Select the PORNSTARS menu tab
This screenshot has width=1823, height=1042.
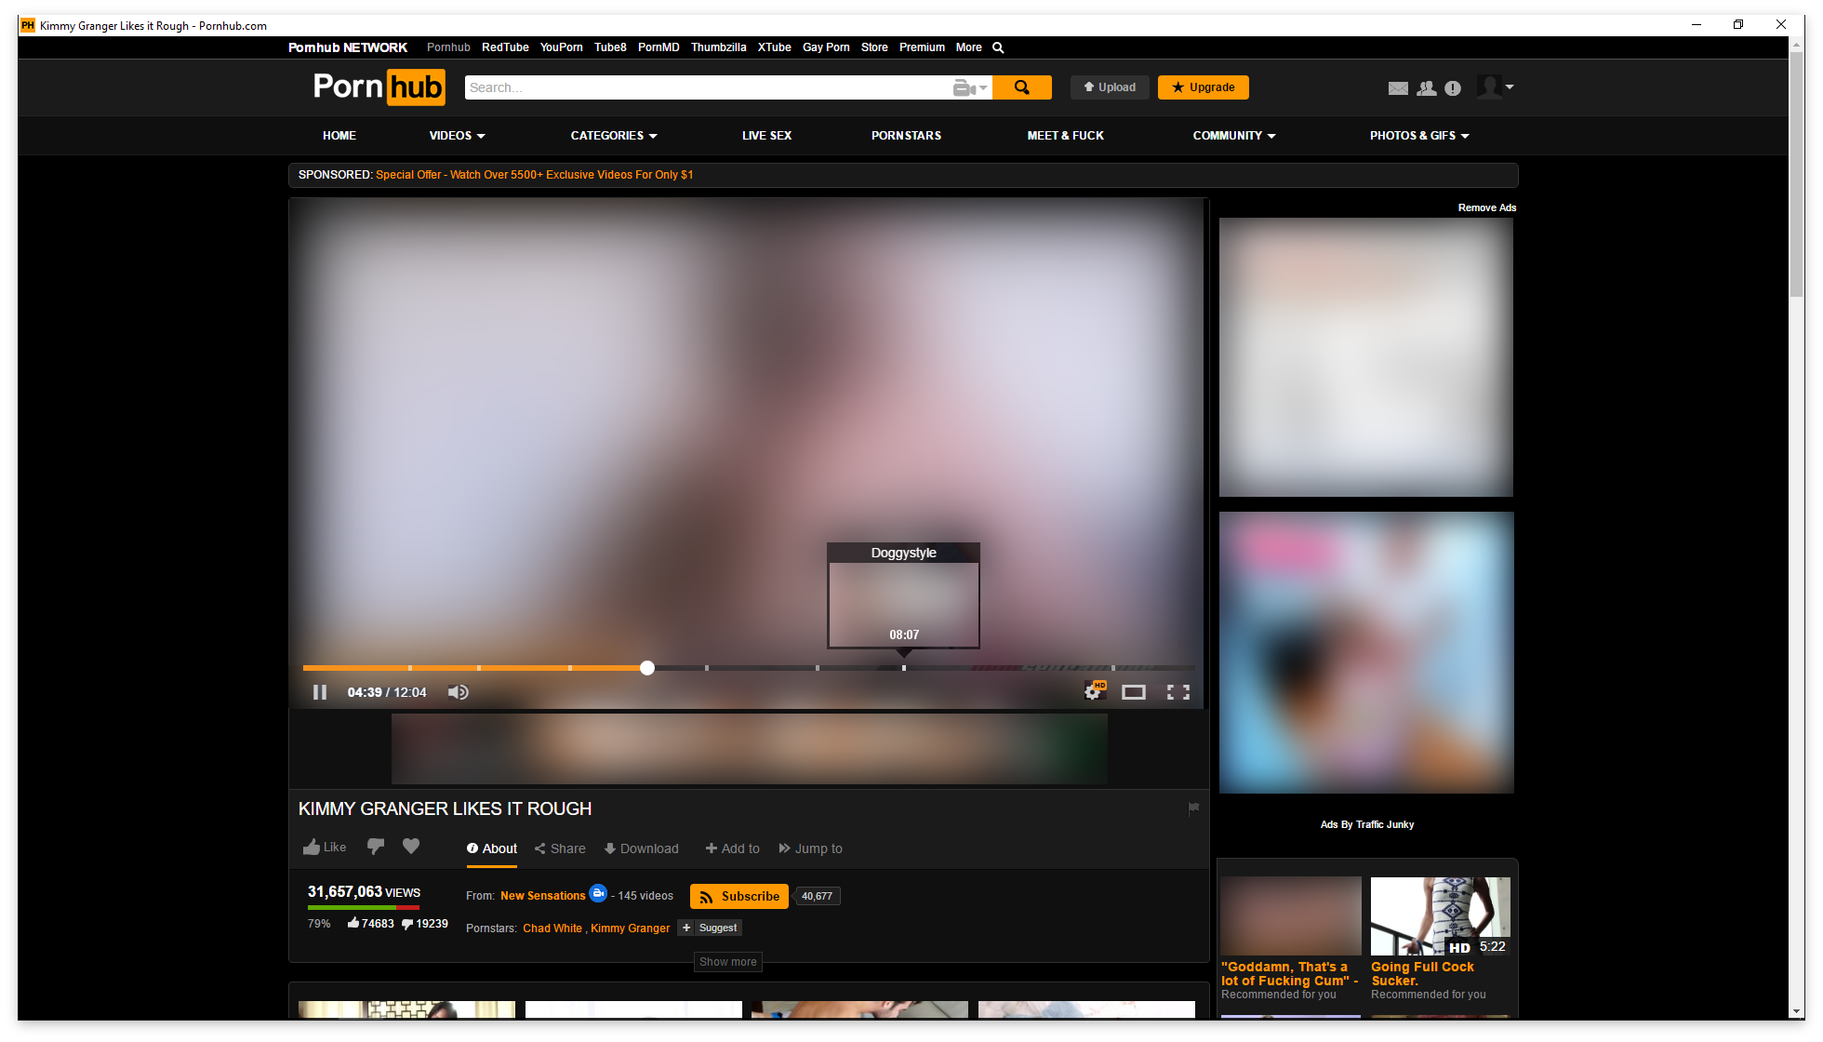(x=907, y=135)
